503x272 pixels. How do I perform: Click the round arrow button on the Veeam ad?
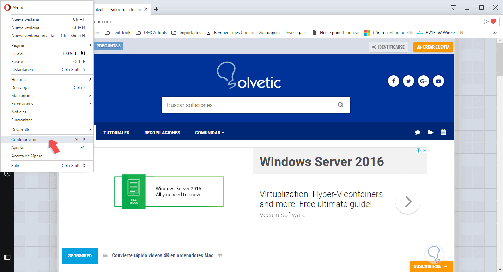coord(408,202)
